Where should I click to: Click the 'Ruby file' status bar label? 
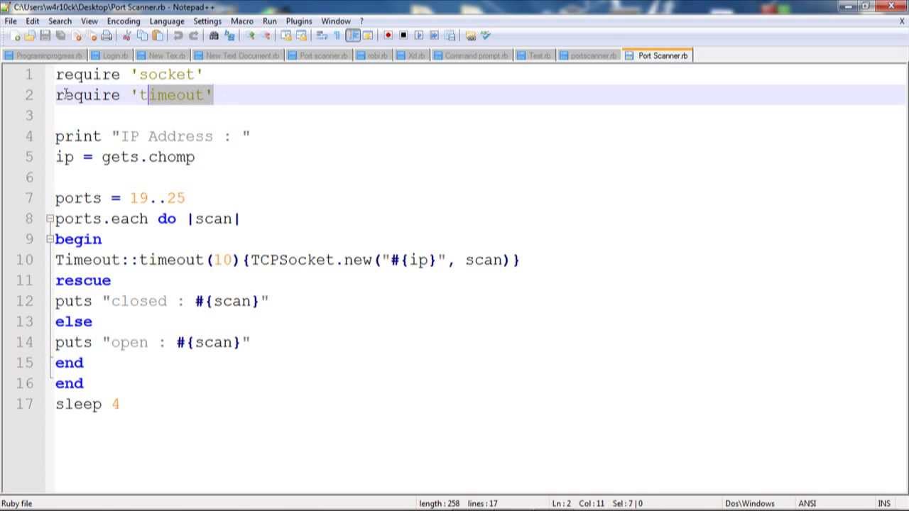point(17,503)
